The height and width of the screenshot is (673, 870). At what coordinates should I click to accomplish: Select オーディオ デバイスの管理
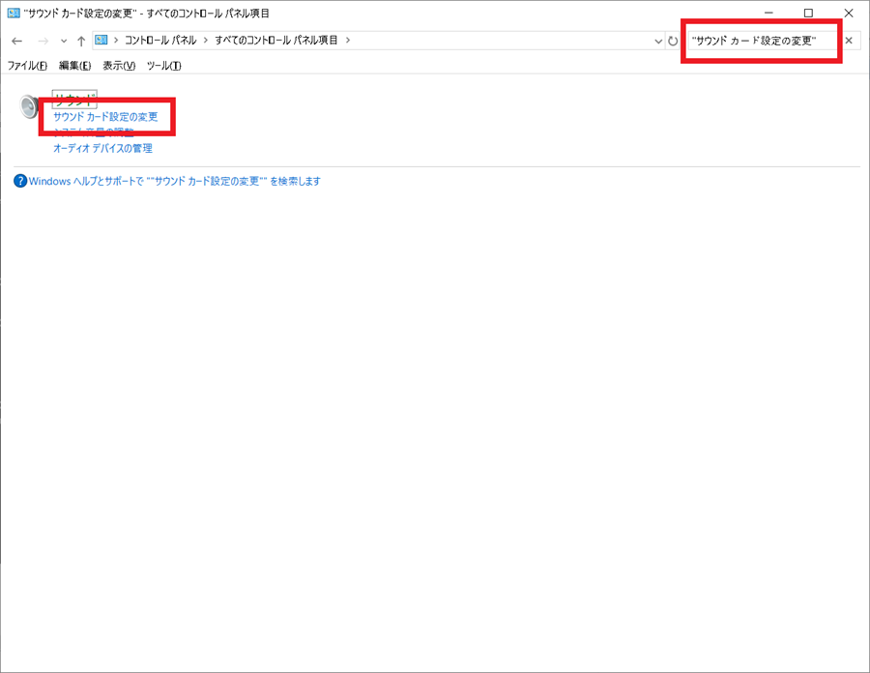pos(102,148)
